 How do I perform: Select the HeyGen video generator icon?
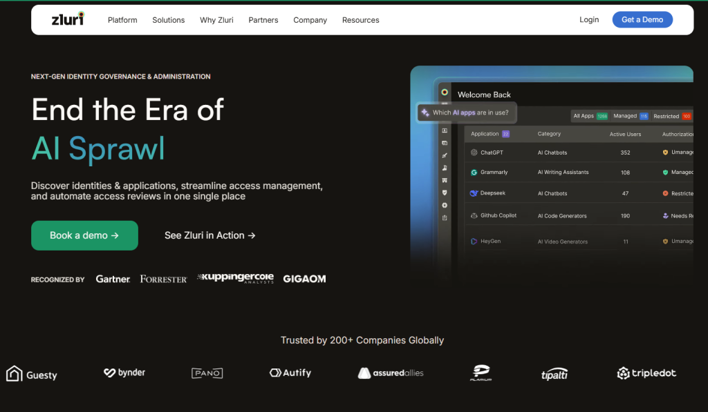(474, 241)
